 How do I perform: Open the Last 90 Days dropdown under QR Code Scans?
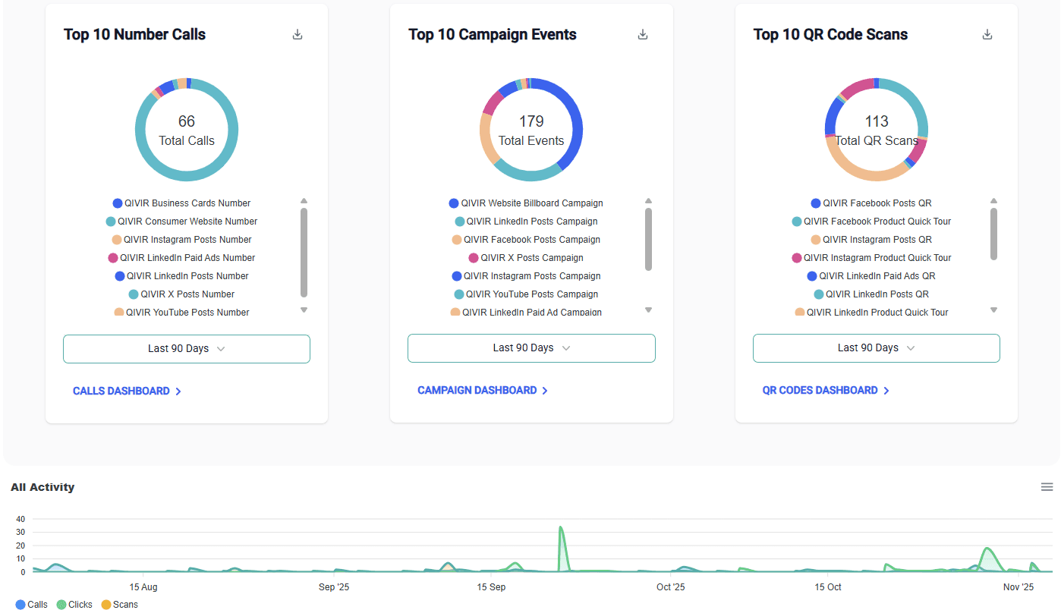tap(877, 348)
